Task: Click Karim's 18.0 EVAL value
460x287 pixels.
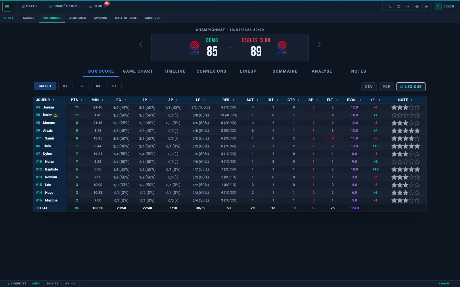Action: [x=354, y=115]
